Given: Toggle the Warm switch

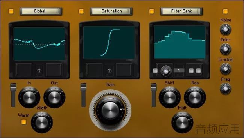Looking at the screenshot, I should [x=24, y=122].
